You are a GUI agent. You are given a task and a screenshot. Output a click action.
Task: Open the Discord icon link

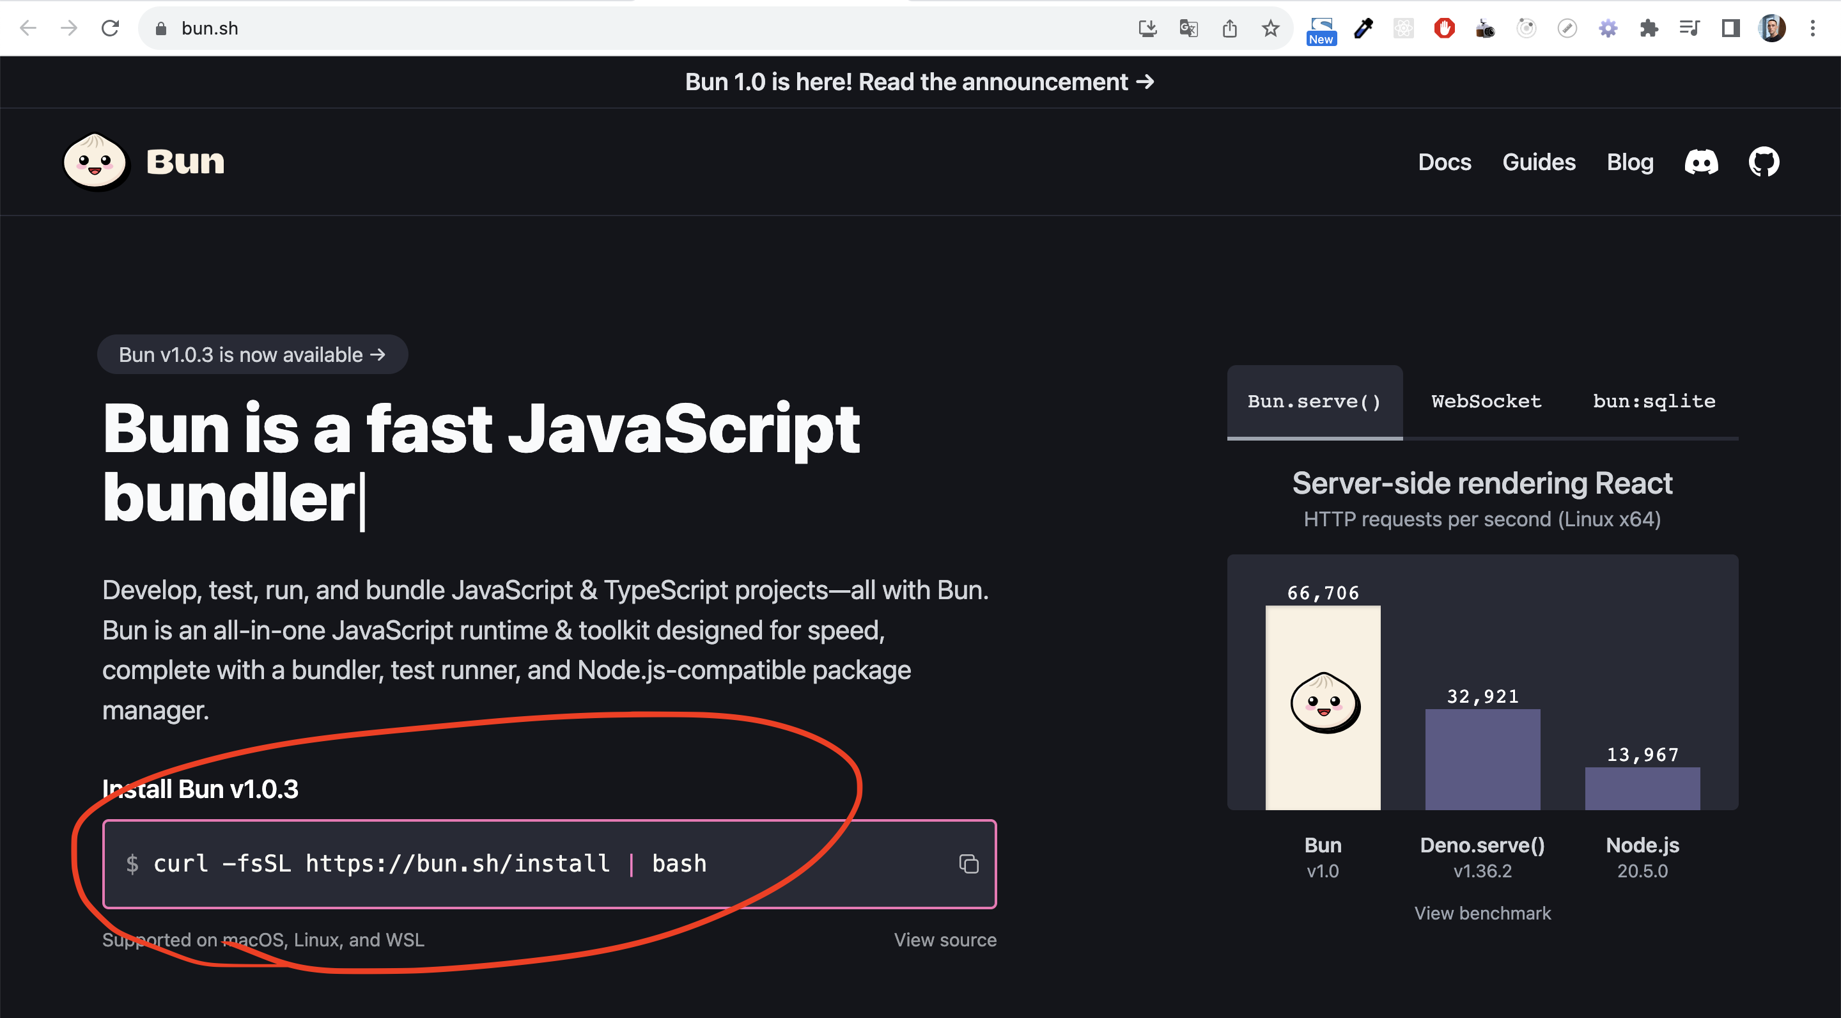coord(1701,162)
